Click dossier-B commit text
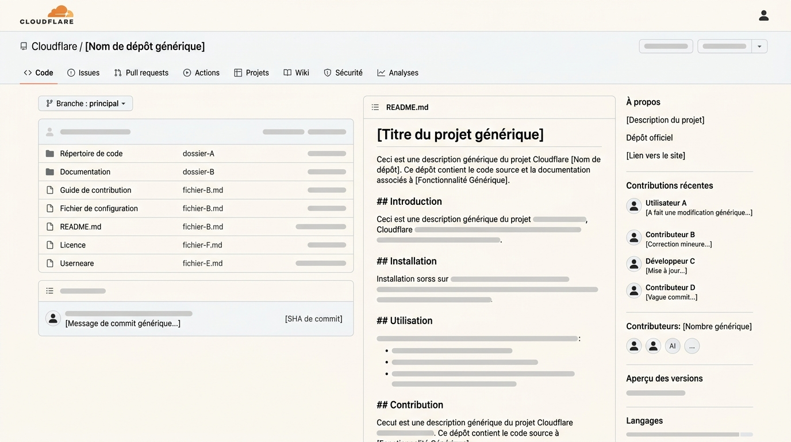Screen dimensions: 791x442 pos(198,172)
